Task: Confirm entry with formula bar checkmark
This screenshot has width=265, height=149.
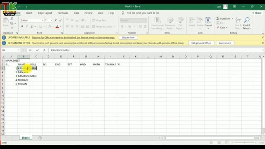Action: pyautogui.click(x=37, y=50)
